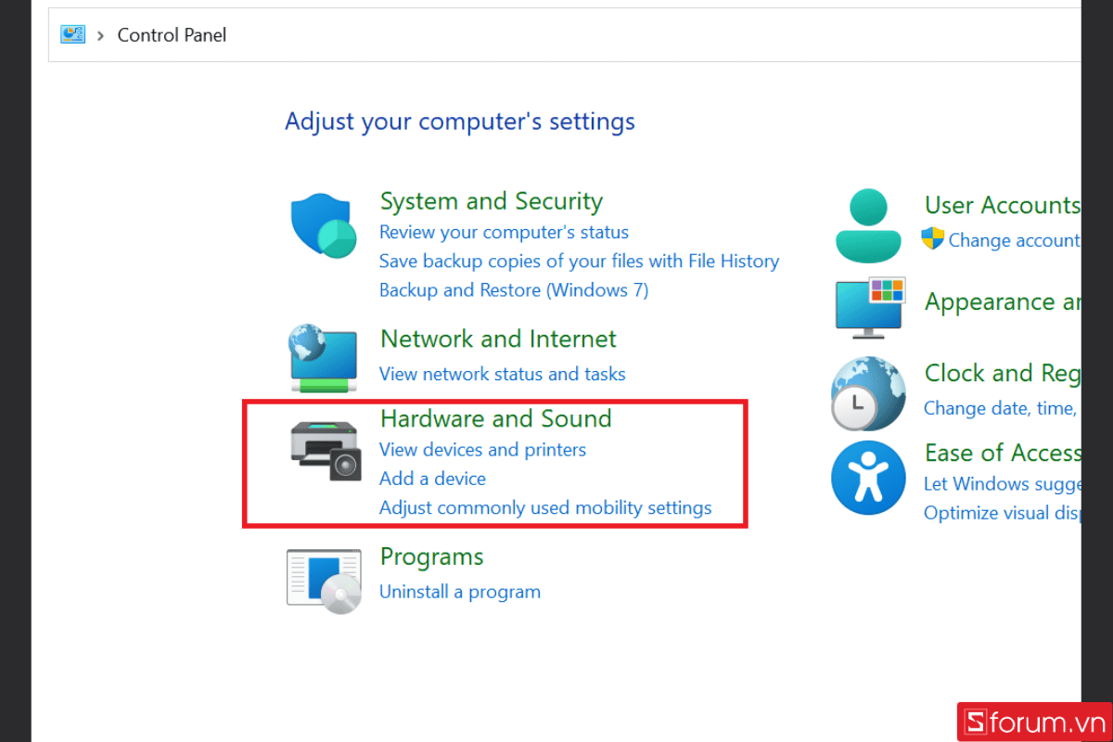Screen dimensions: 1113x742
Task: Click the Hardware and Sound printer icon
Action: point(325,450)
